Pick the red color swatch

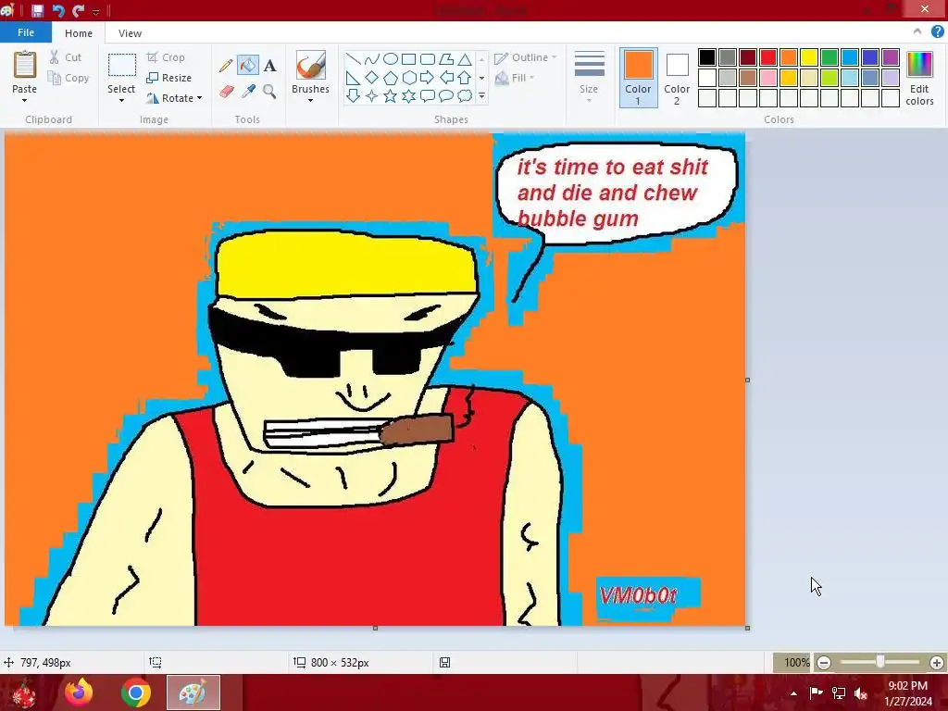tap(768, 57)
